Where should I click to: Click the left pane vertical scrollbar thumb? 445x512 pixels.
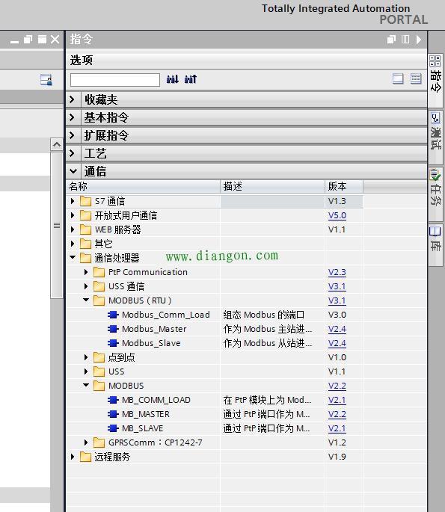[x=57, y=225]
